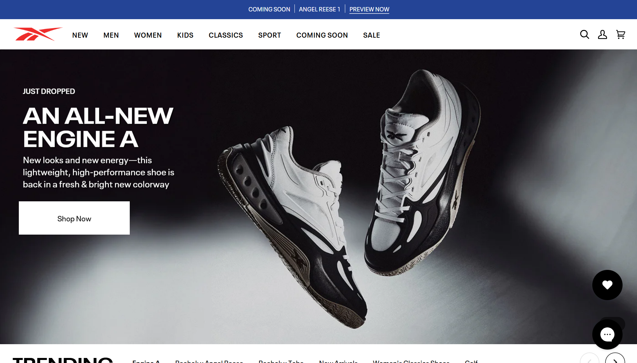Open the shopping cart
Screen dimensions: 637x363
point(621,35)
